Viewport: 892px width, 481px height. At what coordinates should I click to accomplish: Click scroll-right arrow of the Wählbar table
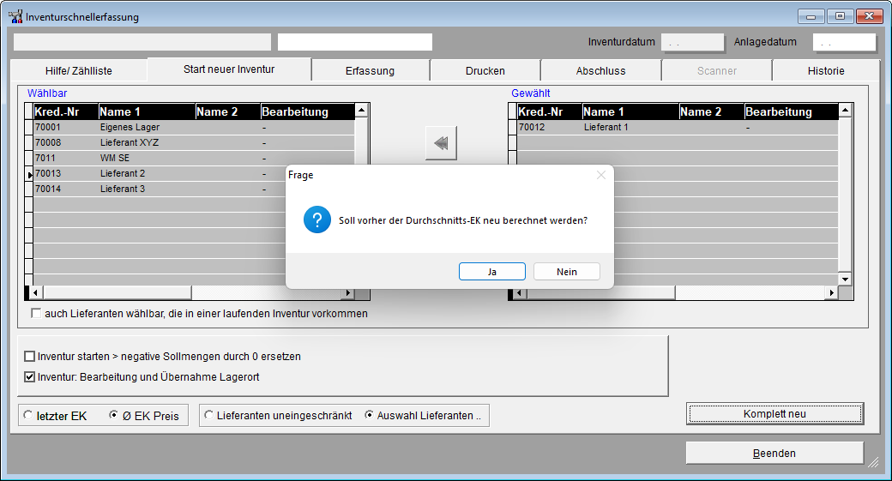347,293
